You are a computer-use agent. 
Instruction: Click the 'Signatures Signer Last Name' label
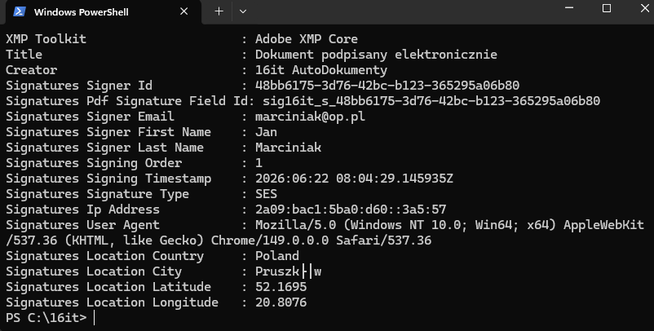tap(104, 148)
